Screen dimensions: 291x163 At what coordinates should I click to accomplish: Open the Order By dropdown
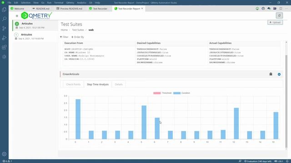point(78,37)
